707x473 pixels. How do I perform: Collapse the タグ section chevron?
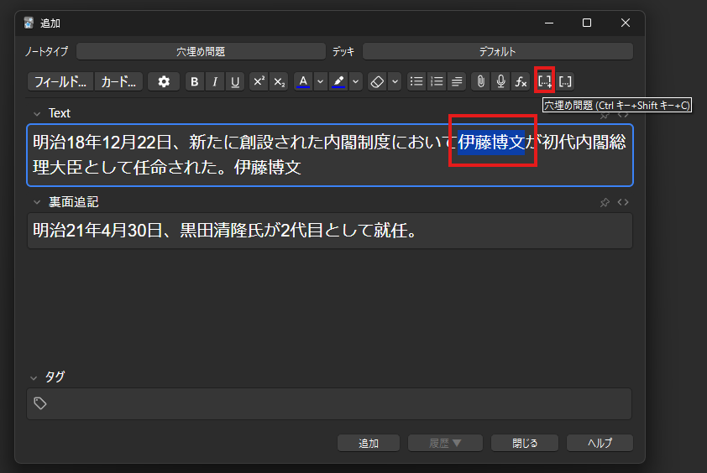(34, 377)
